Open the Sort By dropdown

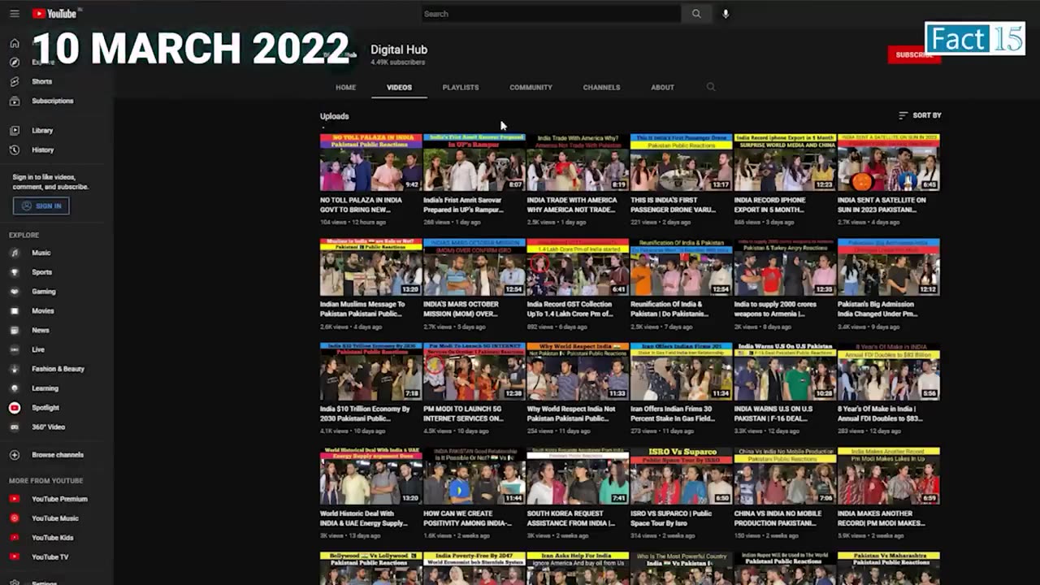click(920, 115)
